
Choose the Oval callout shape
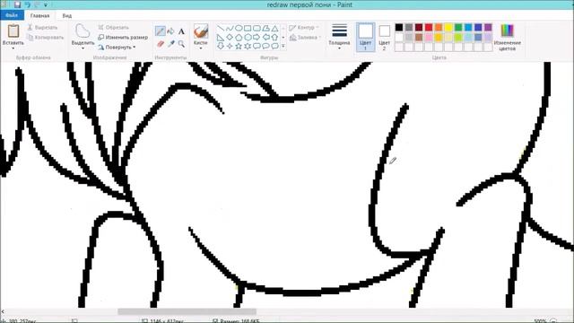[x=265, y=46]
